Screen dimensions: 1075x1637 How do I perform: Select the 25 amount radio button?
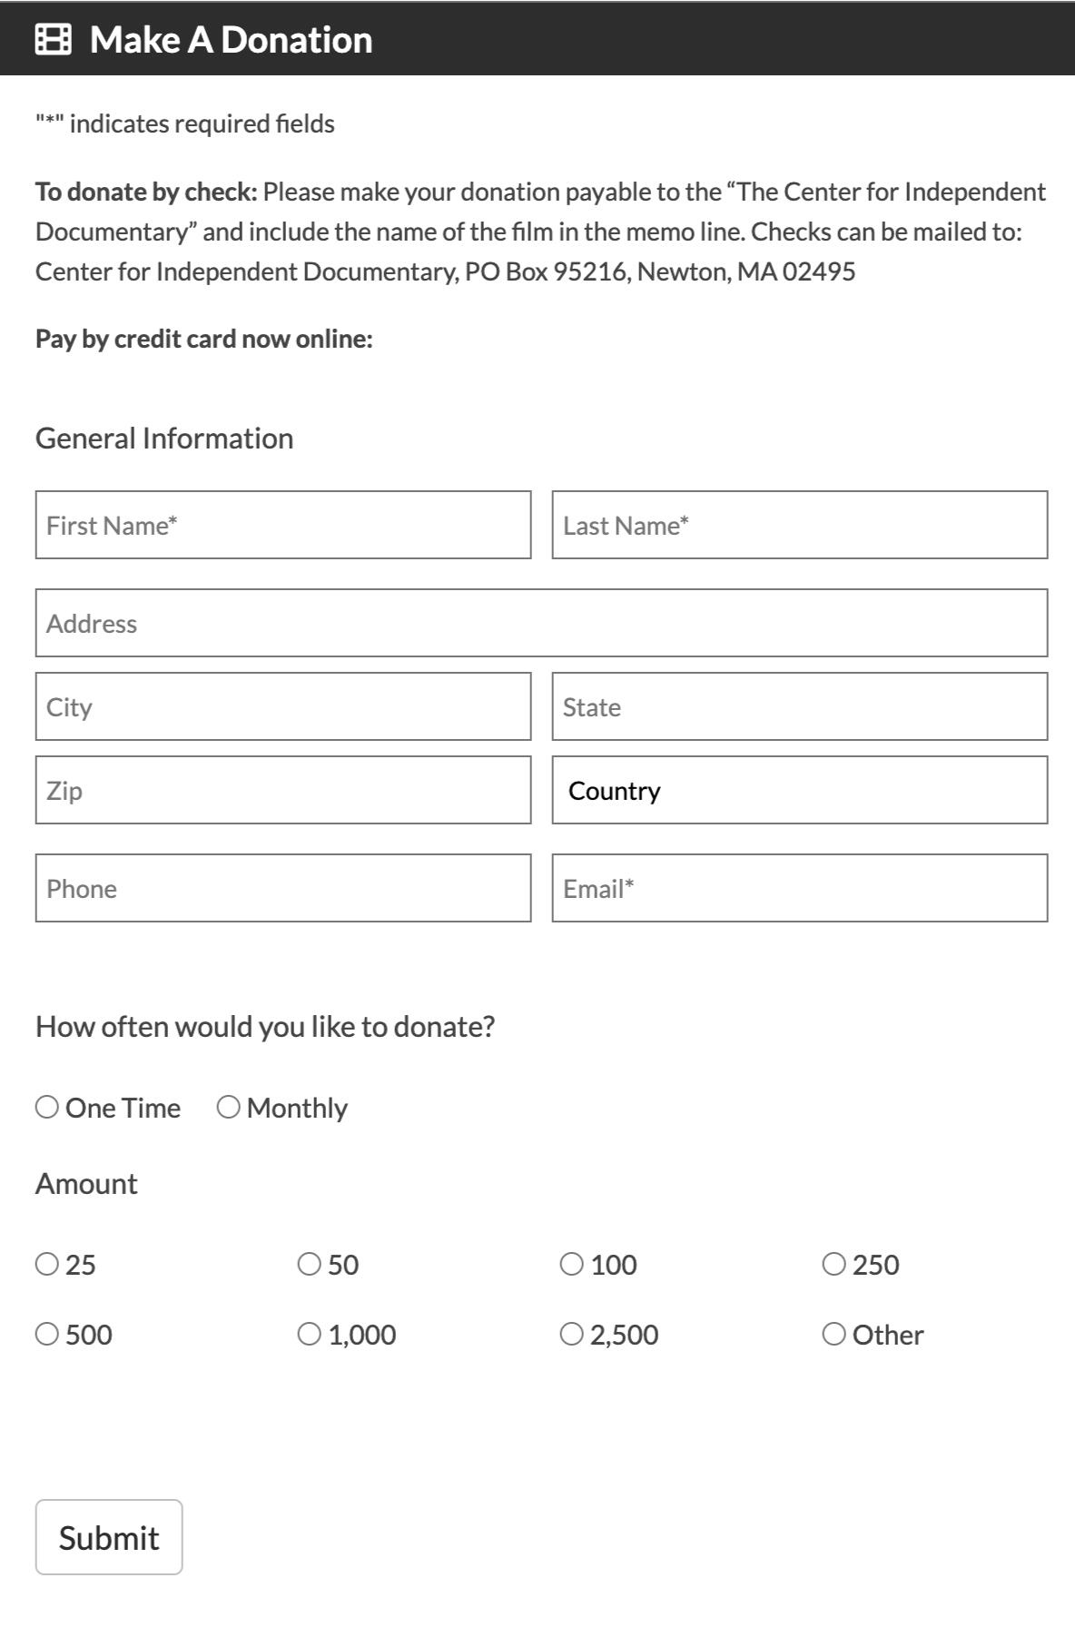pos(47,1264)
